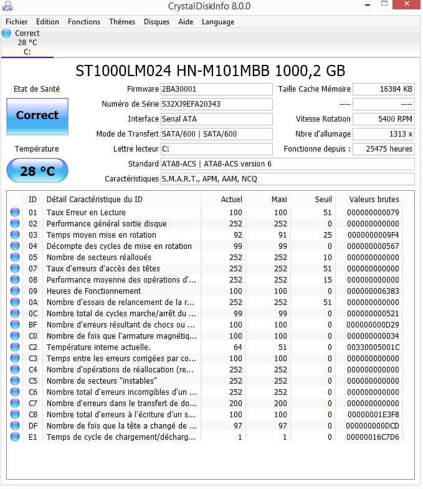Click the disk status orb beside Correct
This screenshot has width=423, height=489.
point(6,33)
